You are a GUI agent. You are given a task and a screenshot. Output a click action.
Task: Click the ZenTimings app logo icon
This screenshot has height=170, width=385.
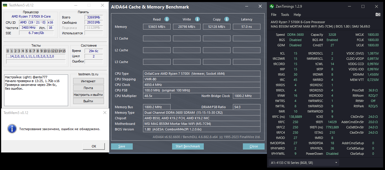[x=272, y=6]
